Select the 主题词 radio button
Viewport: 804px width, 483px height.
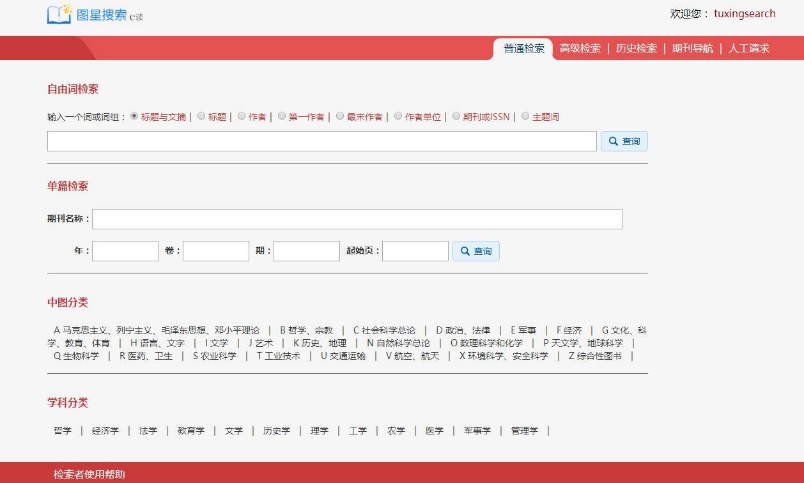coord(525,116)
